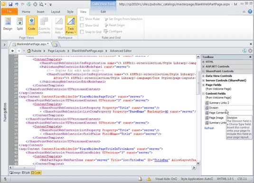Collapse the Content Fields node

tap(203, 94)
